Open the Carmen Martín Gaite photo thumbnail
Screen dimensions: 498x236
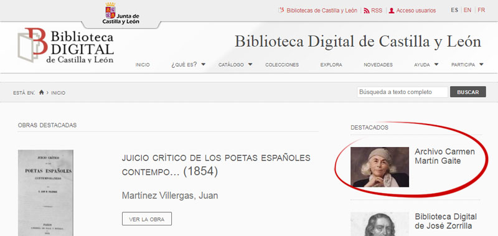pyautogui.click(x=380, y=167)
